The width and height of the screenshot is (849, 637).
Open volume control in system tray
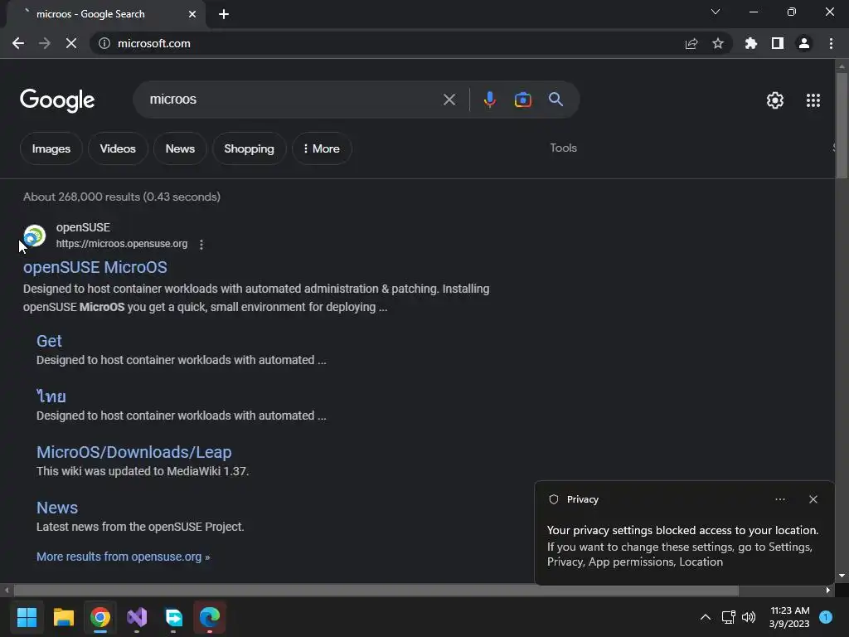[749, 617]
